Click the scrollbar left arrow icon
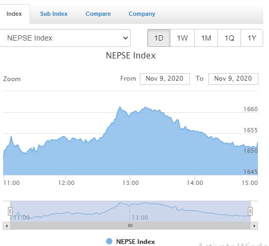 click(6, 226)
